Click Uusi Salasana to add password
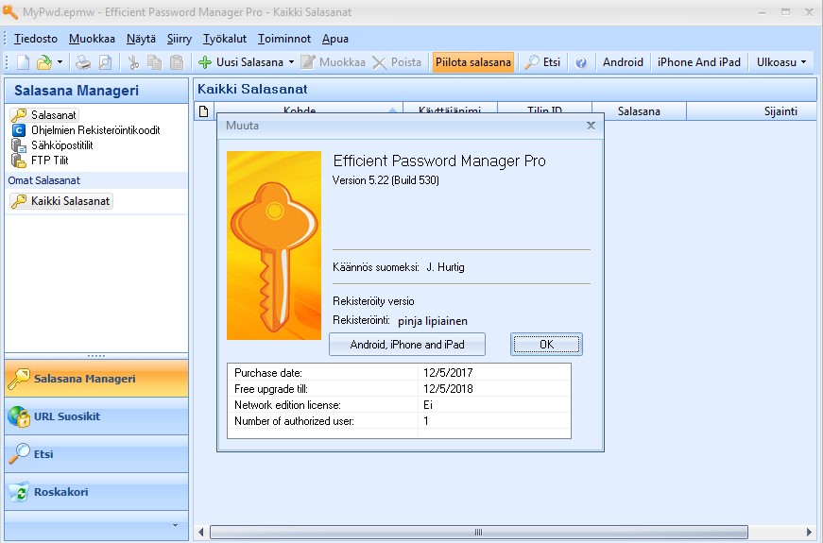Viewport: 823px width, 543px height. point(240,62)
